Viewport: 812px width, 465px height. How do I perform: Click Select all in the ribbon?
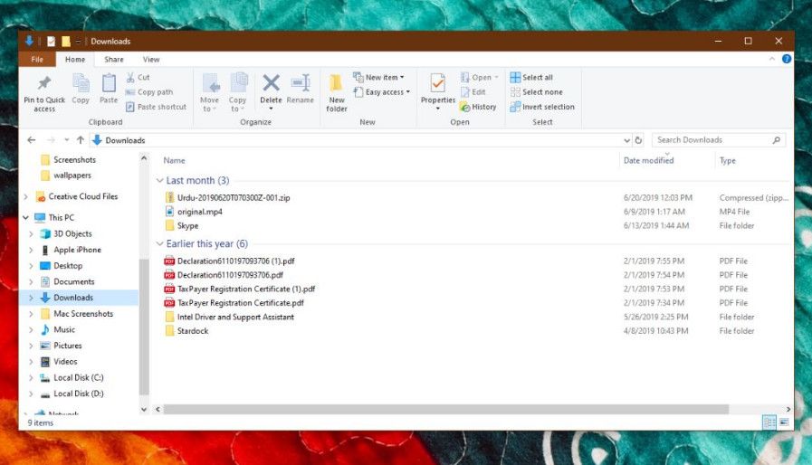click(530, 78)
